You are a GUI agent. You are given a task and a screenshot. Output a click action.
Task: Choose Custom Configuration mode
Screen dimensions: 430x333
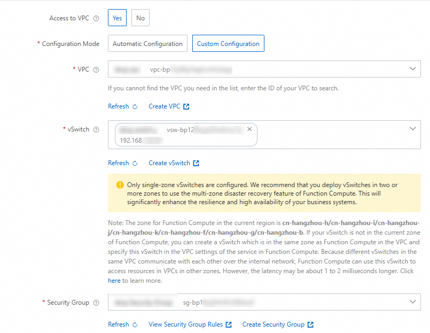(x=228, y=43)
